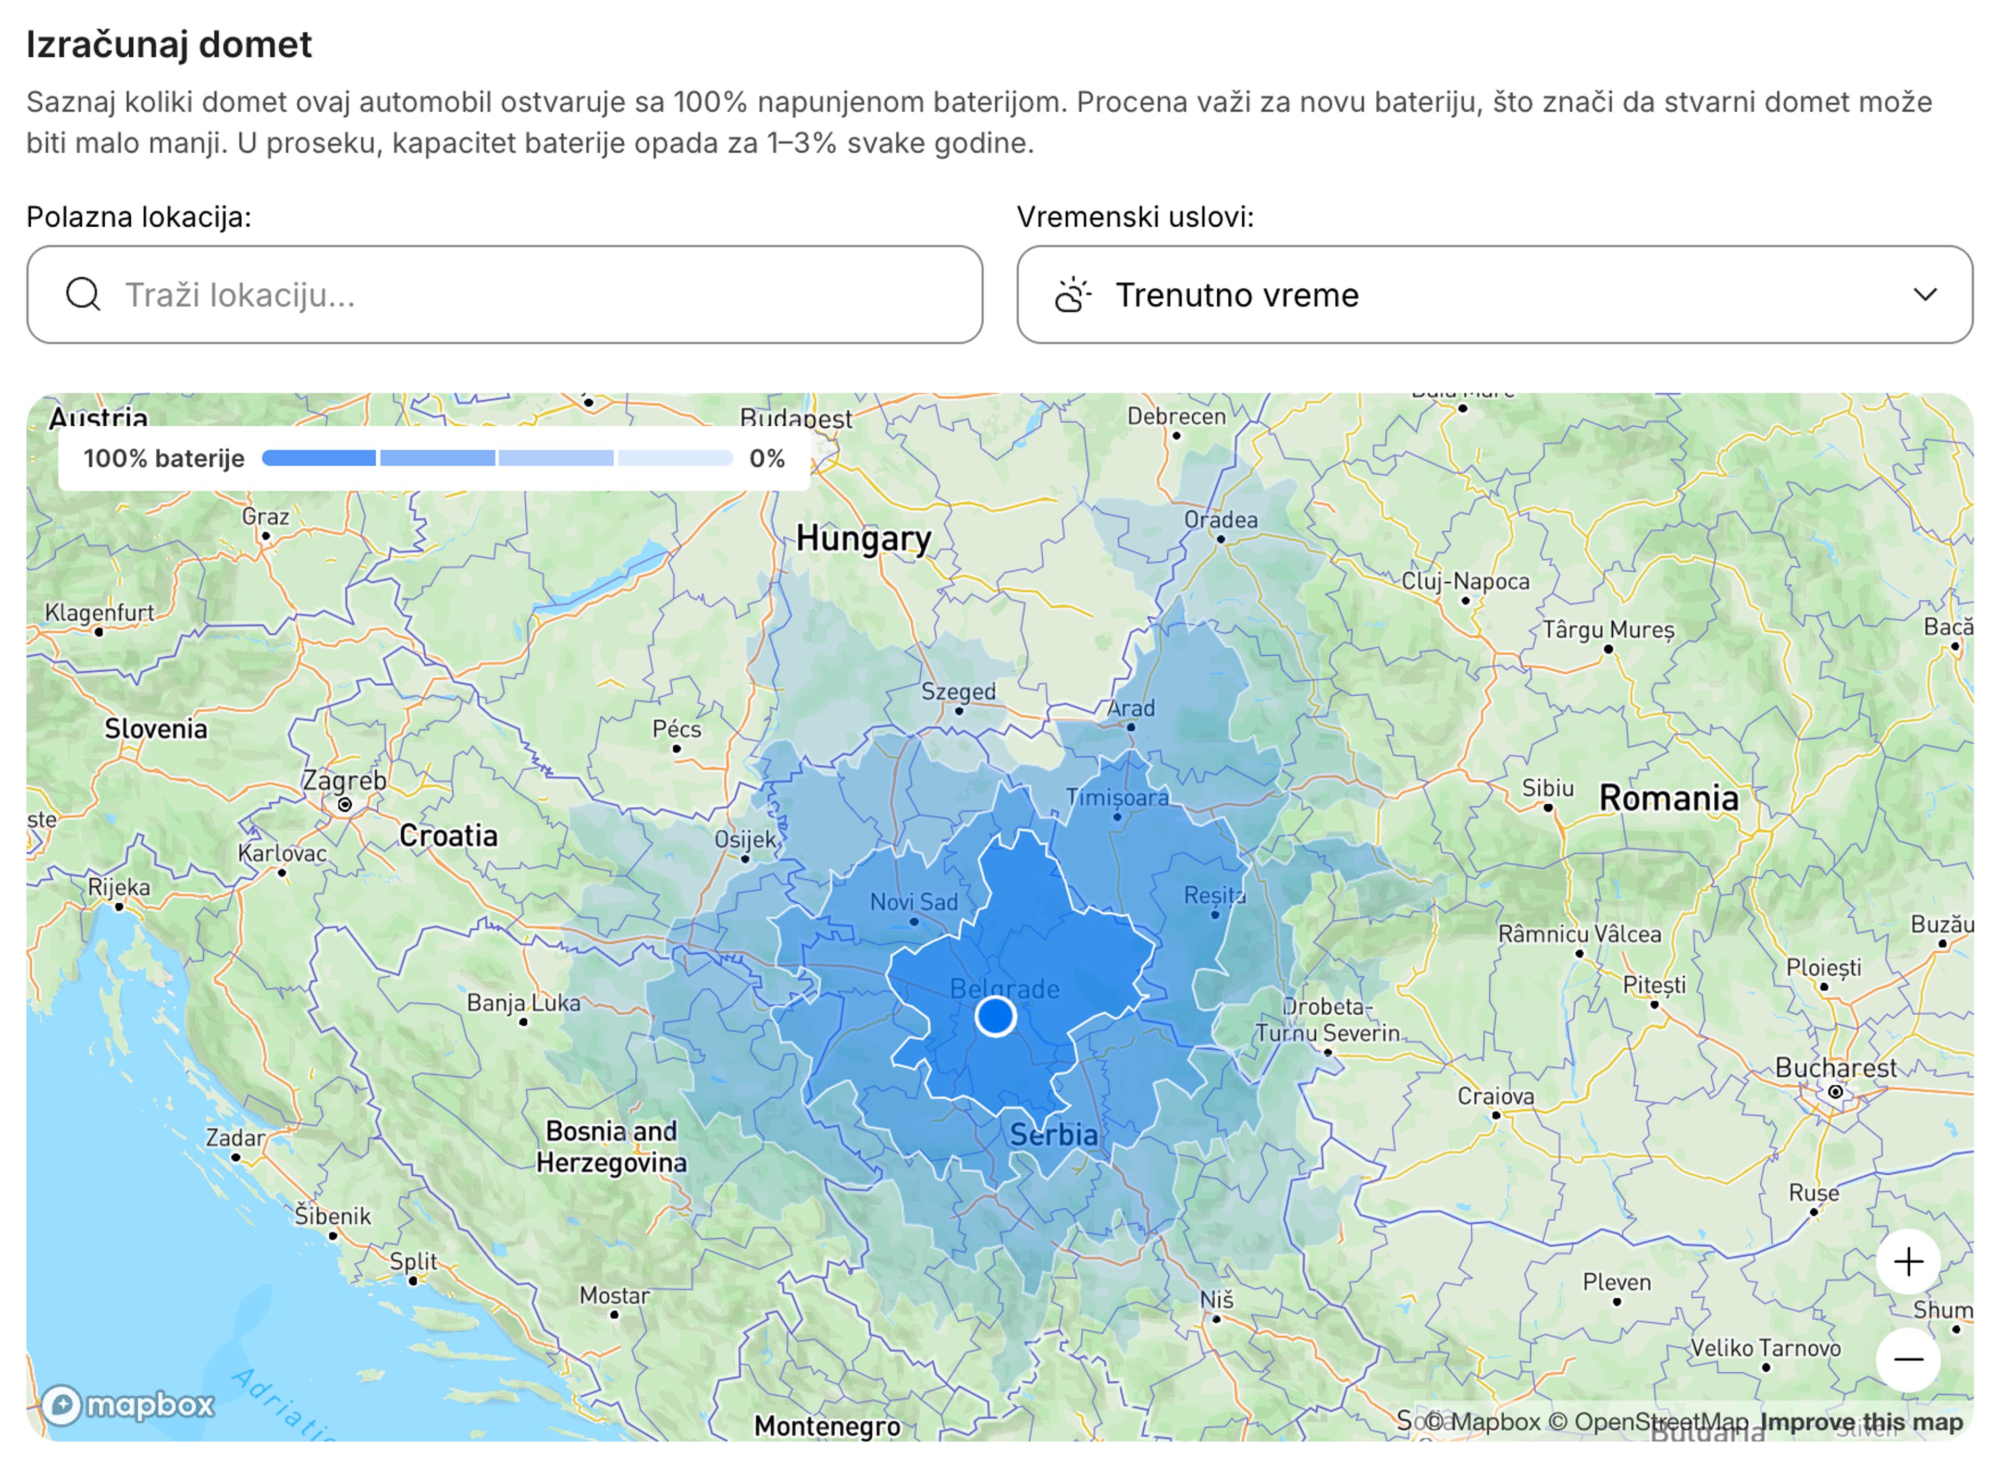The image size is (2001, 1464).
Task: Click the 'Hungary' country label
Action: pyautogui.click(x=863, y=539)
